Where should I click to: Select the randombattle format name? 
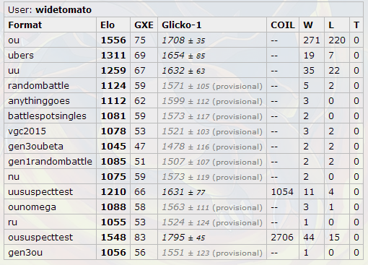[38, 86]
